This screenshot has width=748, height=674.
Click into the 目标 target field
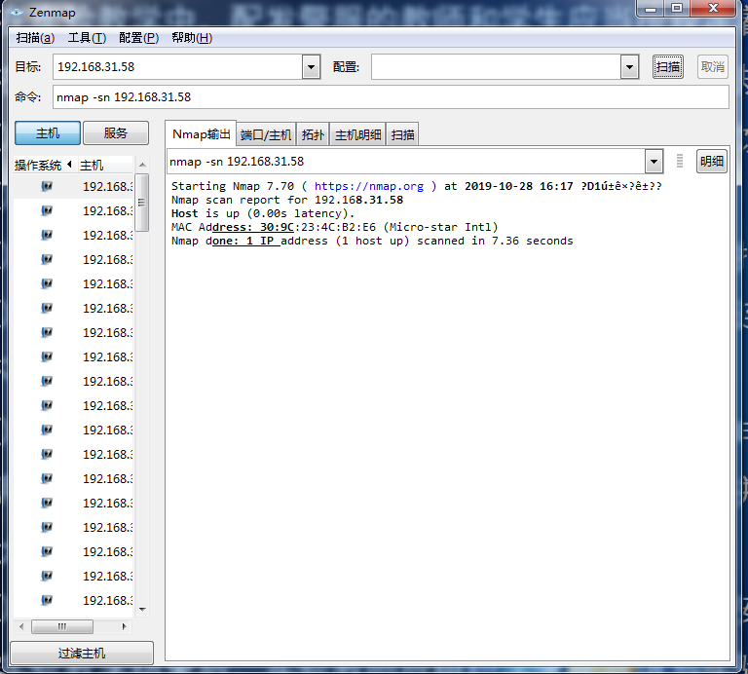tap(178, 67)
